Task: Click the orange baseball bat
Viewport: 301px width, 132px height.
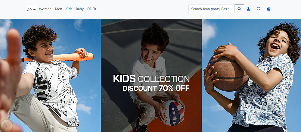Action: (x=57, y=58)
